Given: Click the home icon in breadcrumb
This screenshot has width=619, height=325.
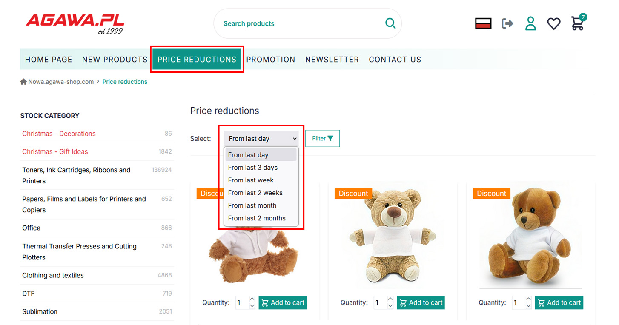Looking at the screenshot, I should (23, 82).
